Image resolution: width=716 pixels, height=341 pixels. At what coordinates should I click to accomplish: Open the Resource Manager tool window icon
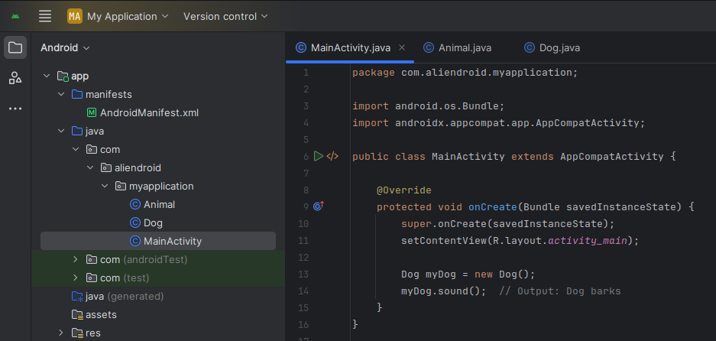(15, 78)
